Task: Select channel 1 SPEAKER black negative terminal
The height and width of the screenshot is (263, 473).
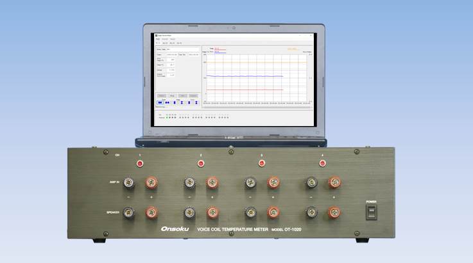Action: tap(129, 212)
